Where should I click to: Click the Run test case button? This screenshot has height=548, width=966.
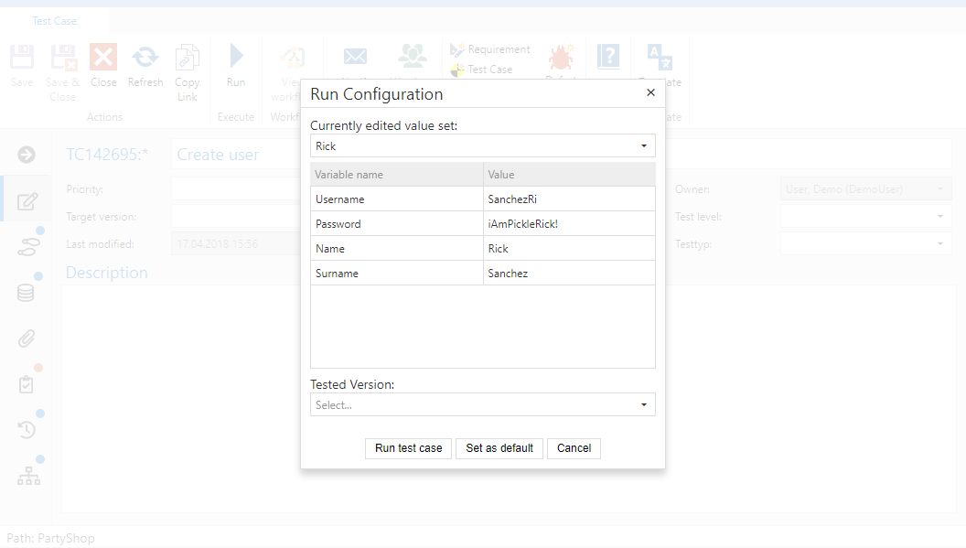coord(408,448)
